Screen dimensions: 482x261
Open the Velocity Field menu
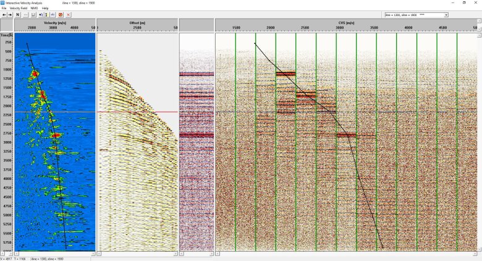[19, 8]
